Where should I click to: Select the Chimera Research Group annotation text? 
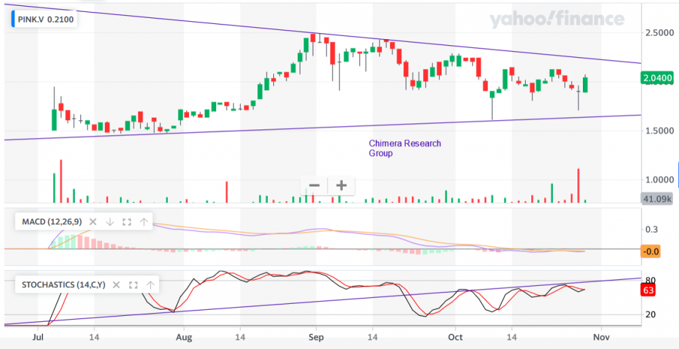tap(405, 148)
